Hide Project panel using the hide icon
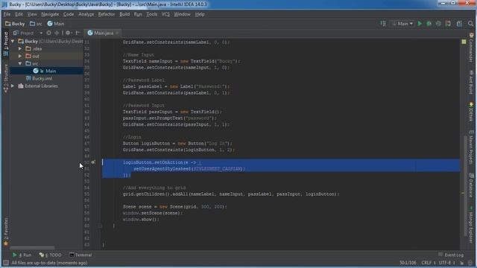The image size is (477, 268). click(x=78, y=33)
